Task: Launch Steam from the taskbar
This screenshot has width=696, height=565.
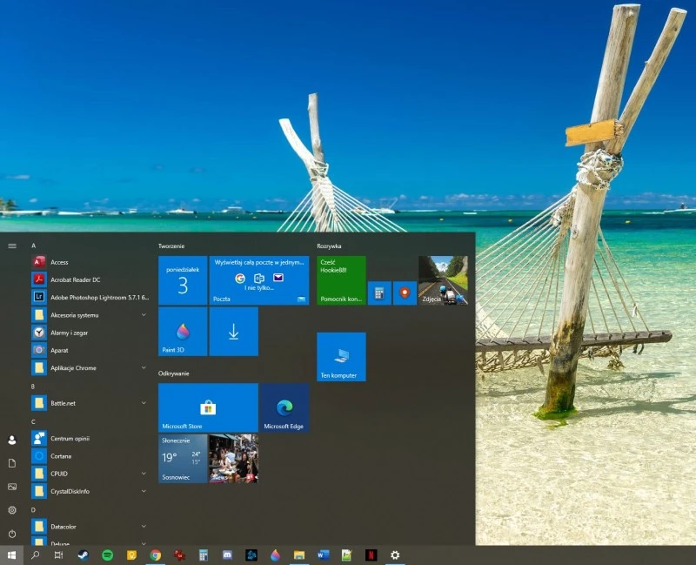Action: click(83, 555)
